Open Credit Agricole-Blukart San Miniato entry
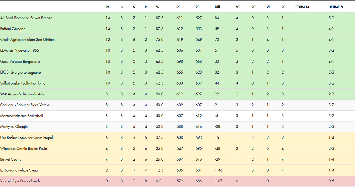Image resolution: width=355 pixels, height=189 pixels. point(27,40)
